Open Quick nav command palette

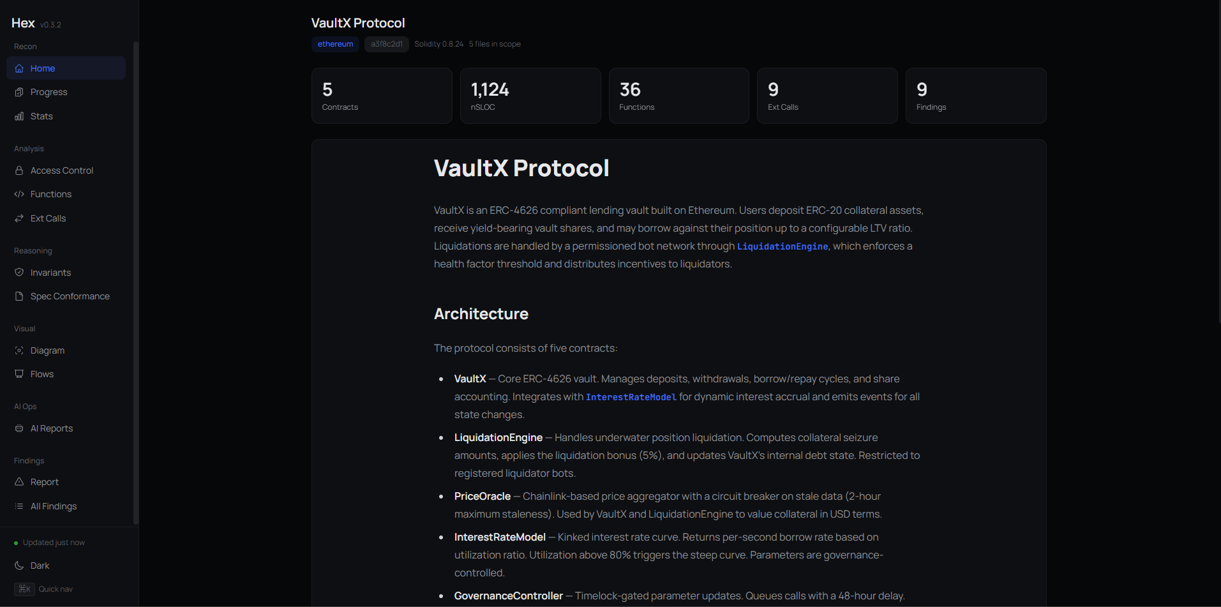coord(56,589)
